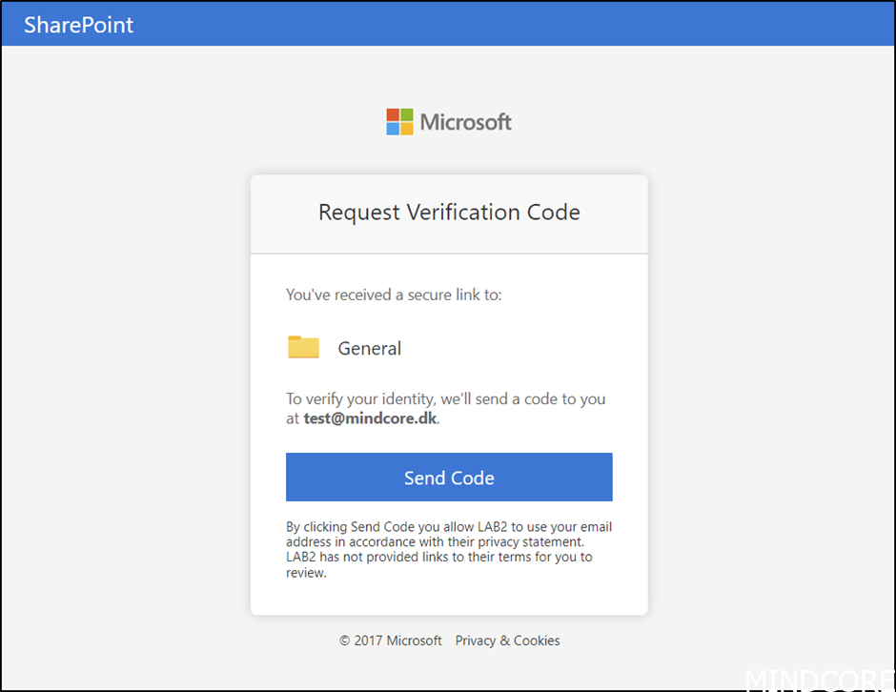Viewport: 896px width, 692px height.
Task: Click the yellow General folder icon
Action: [303, 347]
